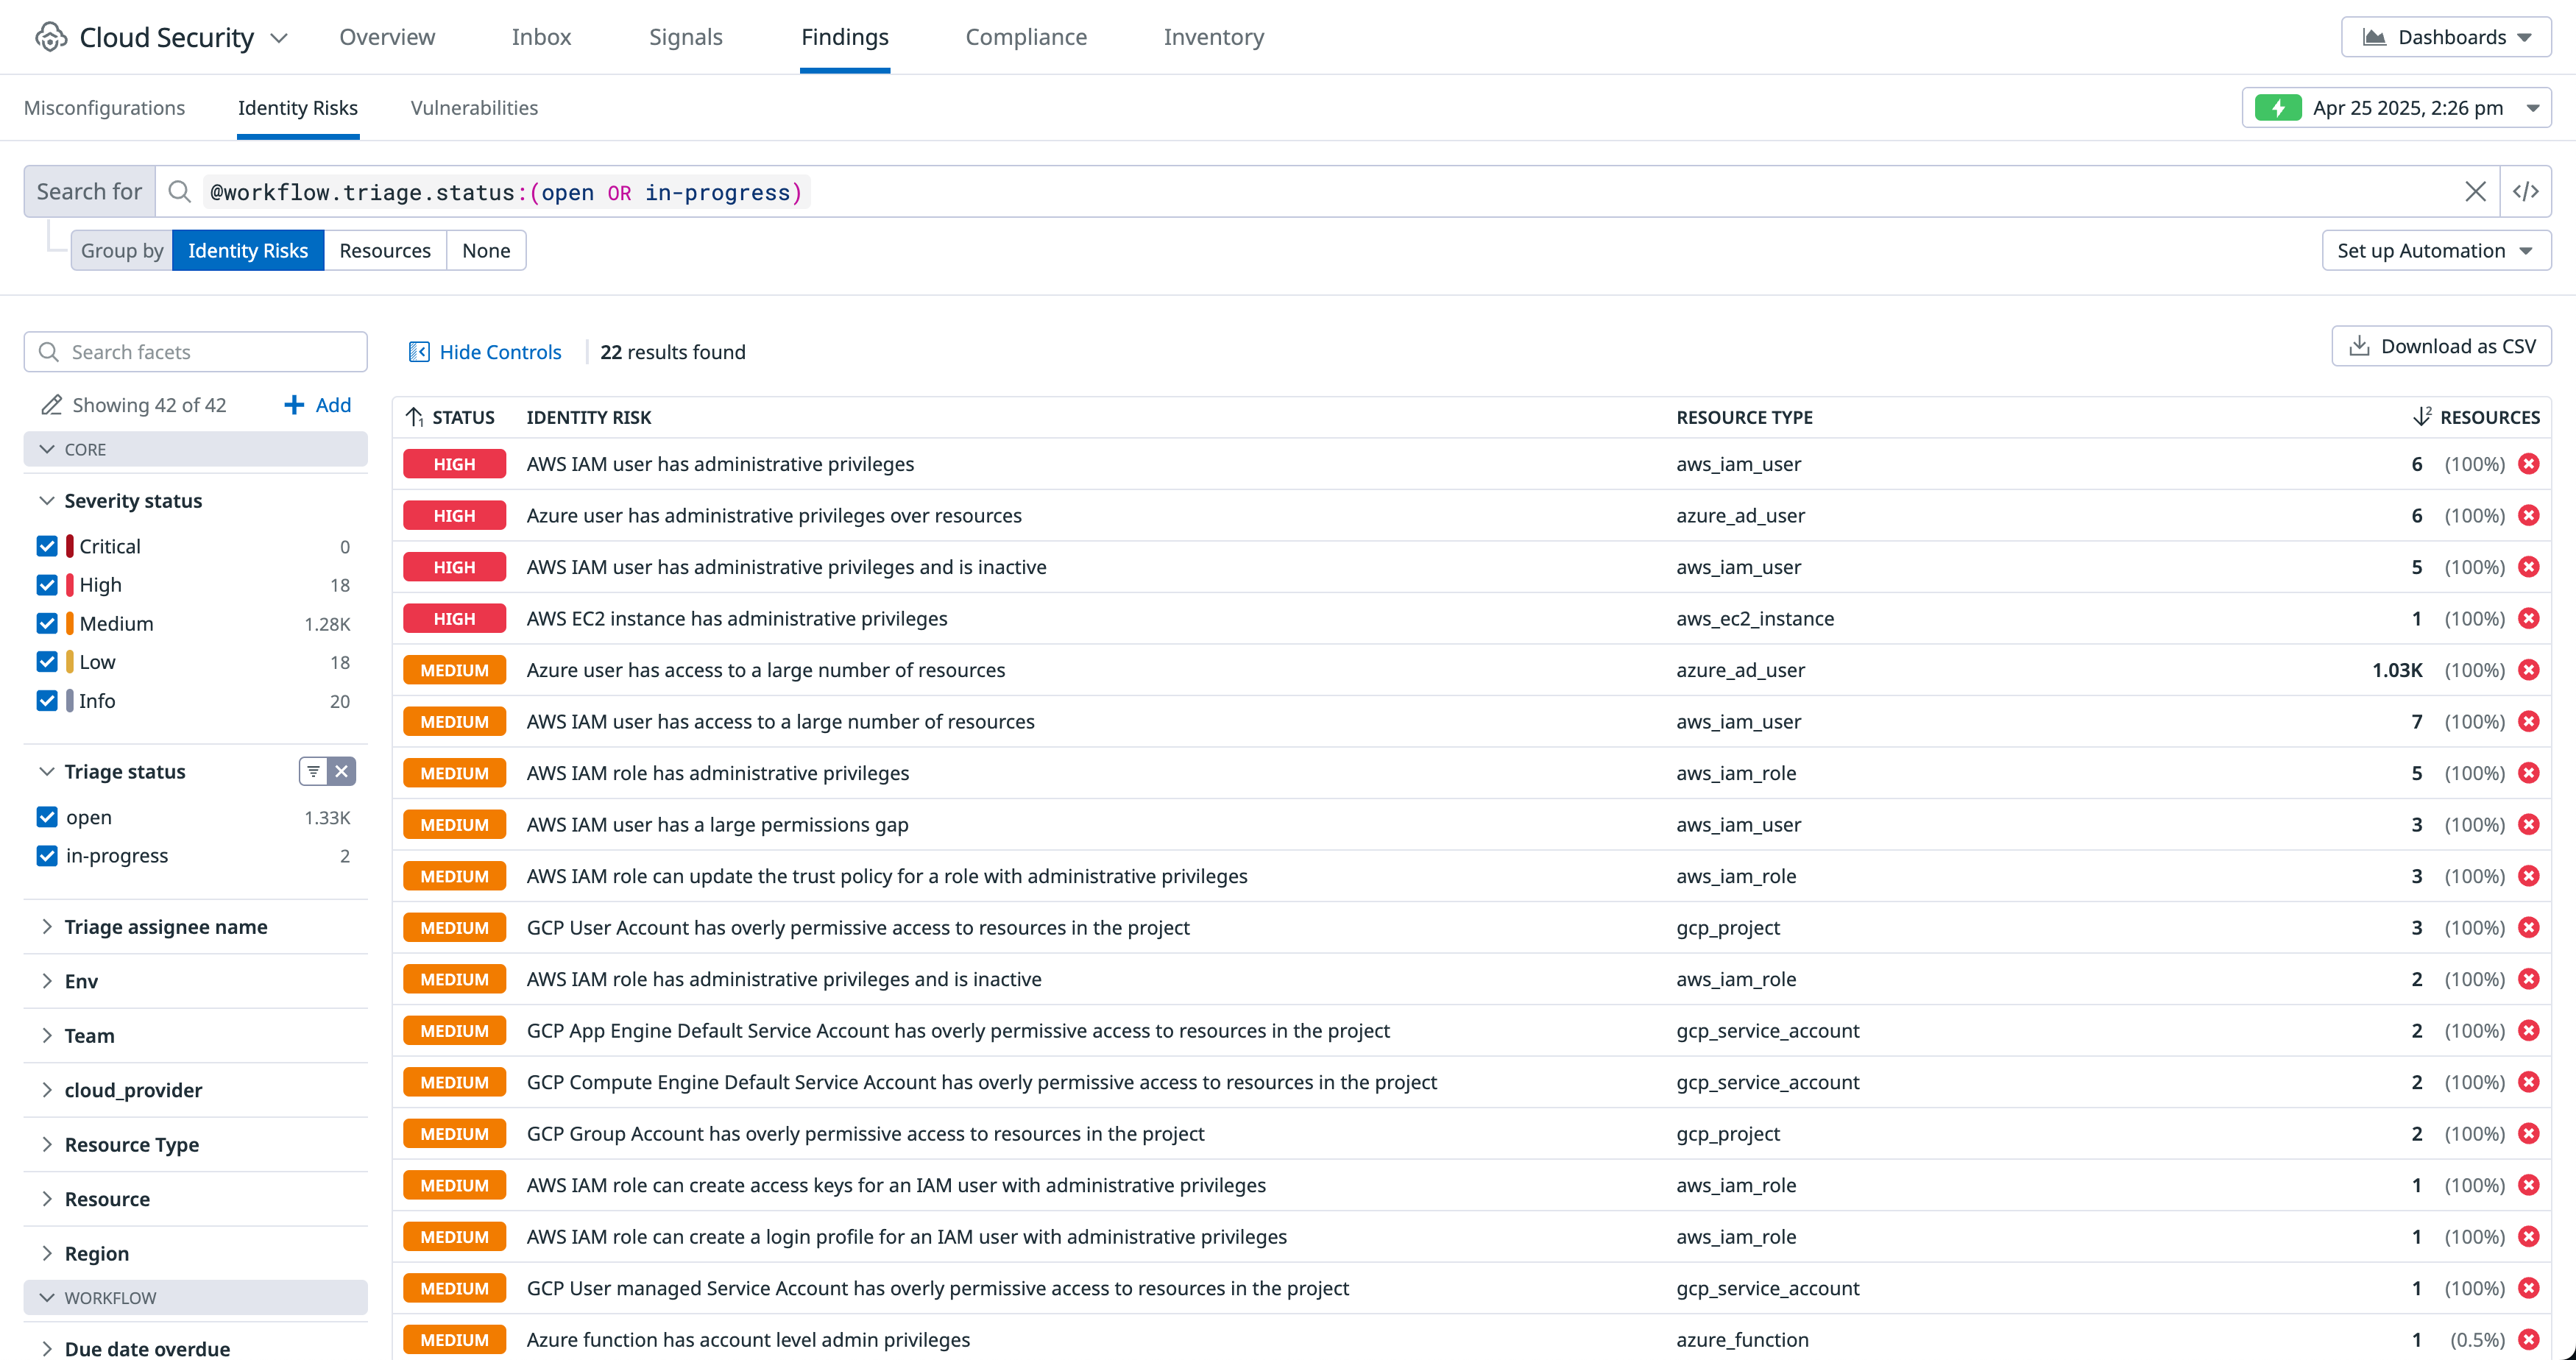Image resolution: width=2576 pixels, height=1360 pixels.
Task: Switch to the Compliance tab
Action: pos(1026,37)
